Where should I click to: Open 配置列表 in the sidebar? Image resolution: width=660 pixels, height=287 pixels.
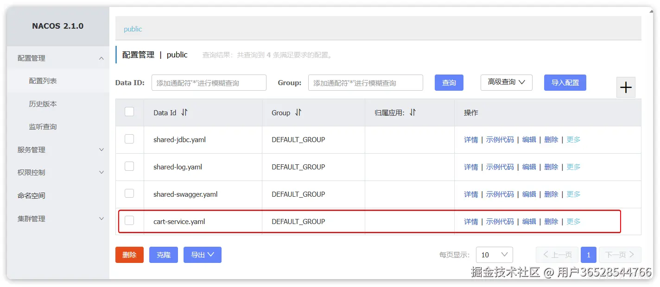(x=43, y=81)
